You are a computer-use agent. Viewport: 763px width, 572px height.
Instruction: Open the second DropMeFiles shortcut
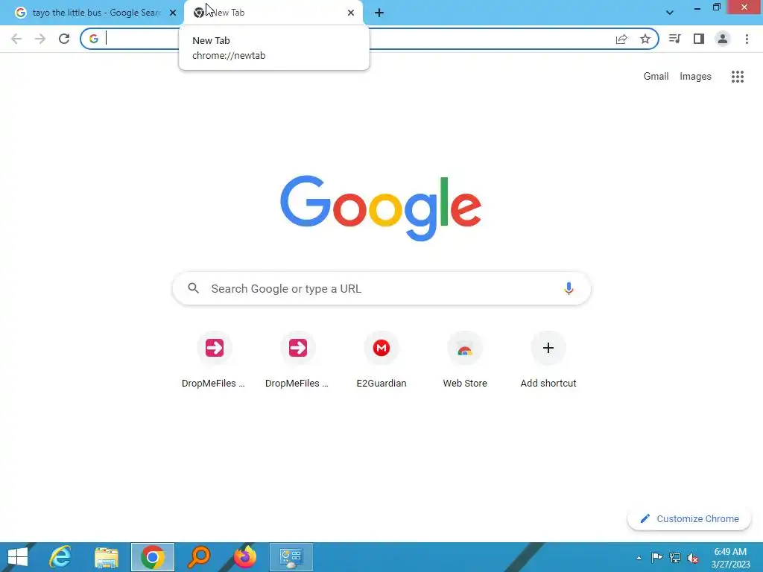click(298, 360)
